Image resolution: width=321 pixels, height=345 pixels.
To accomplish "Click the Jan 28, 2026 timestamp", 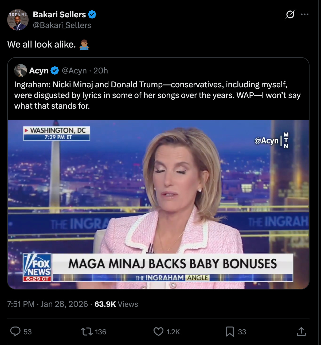I will (64, 304).
